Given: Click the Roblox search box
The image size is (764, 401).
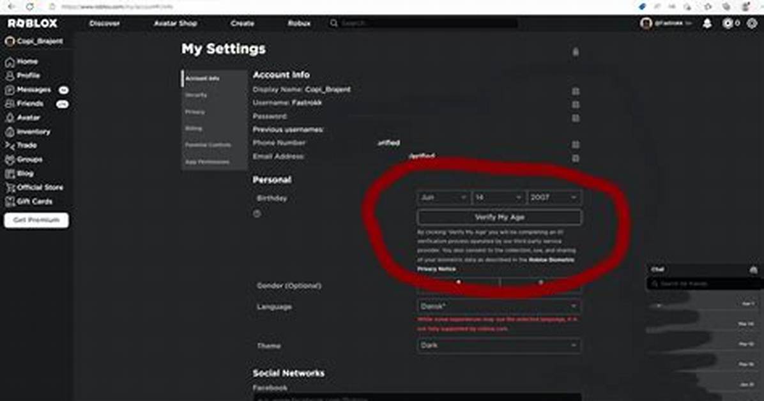Looking at the screenshot, I should [424, 24].
